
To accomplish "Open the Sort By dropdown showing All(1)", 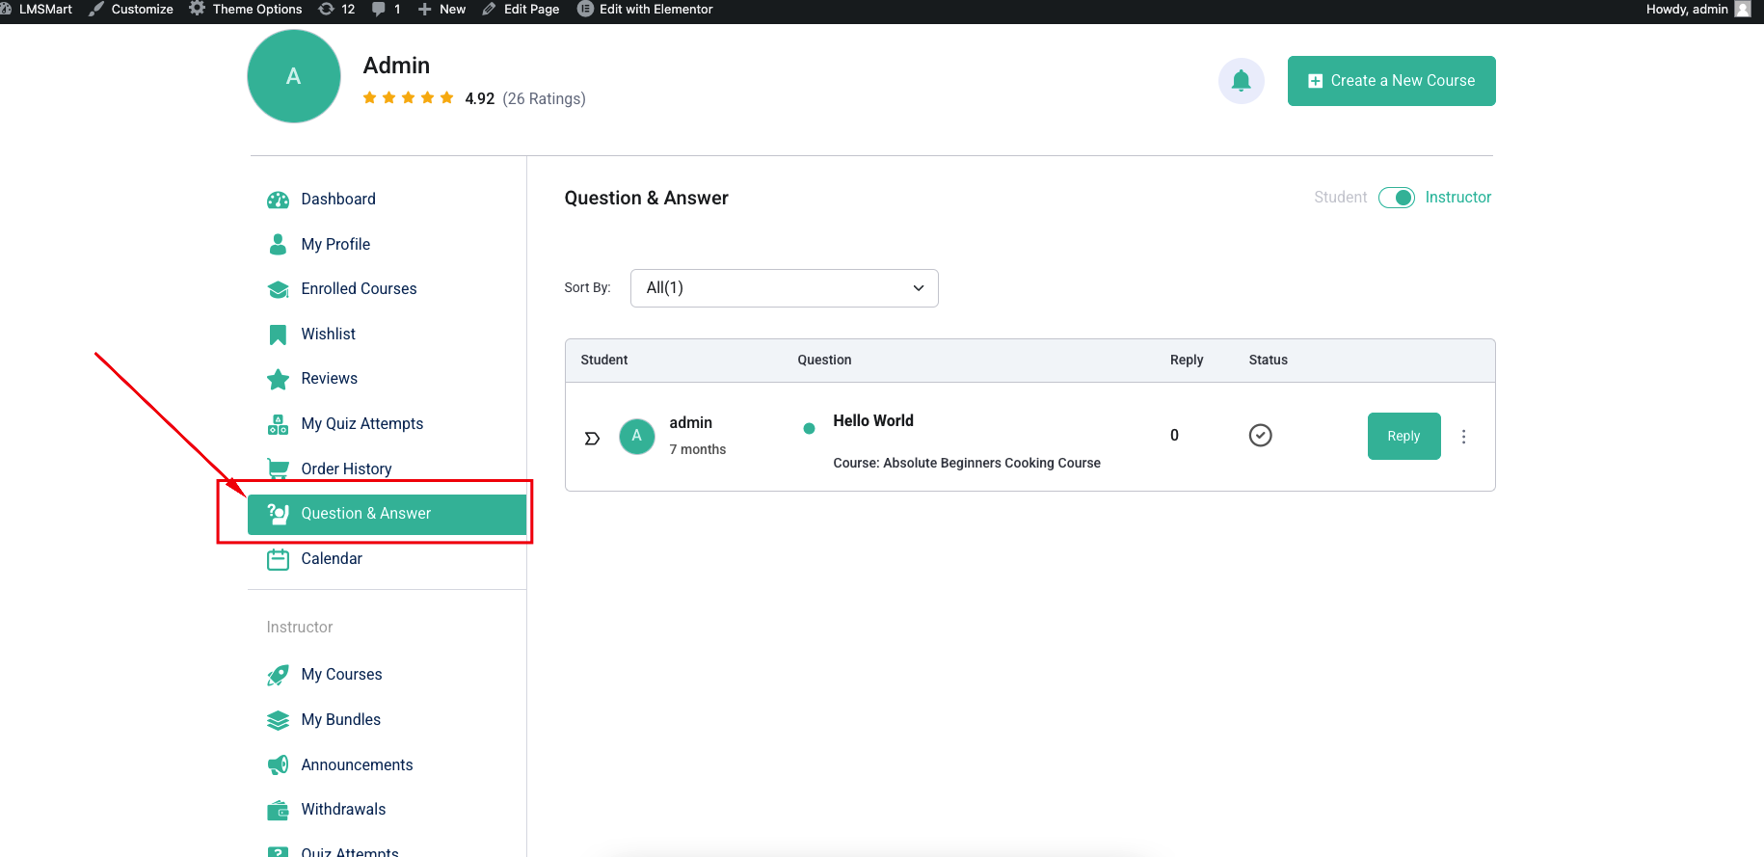I will pyautogui.click(x=784, y=288).
